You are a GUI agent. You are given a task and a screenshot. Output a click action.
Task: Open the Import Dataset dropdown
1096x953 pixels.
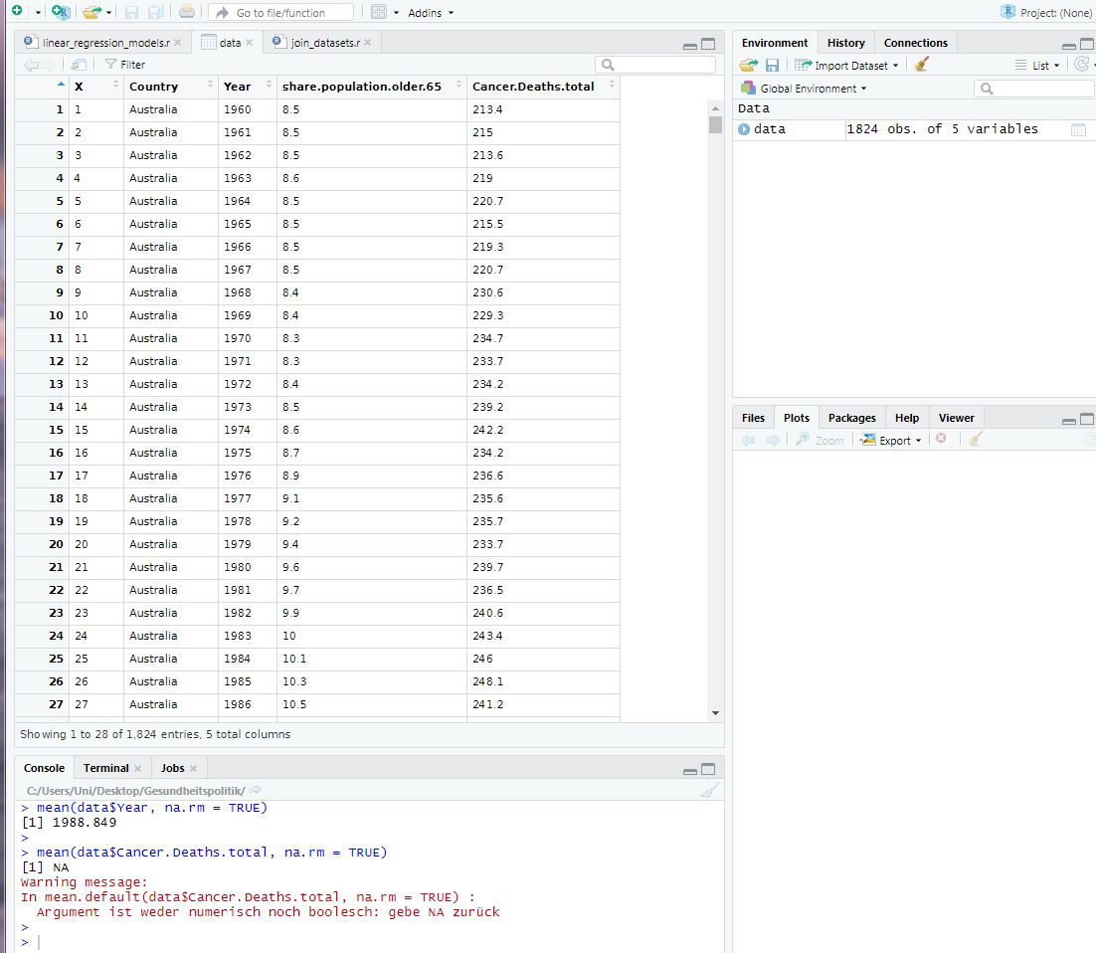846,65
